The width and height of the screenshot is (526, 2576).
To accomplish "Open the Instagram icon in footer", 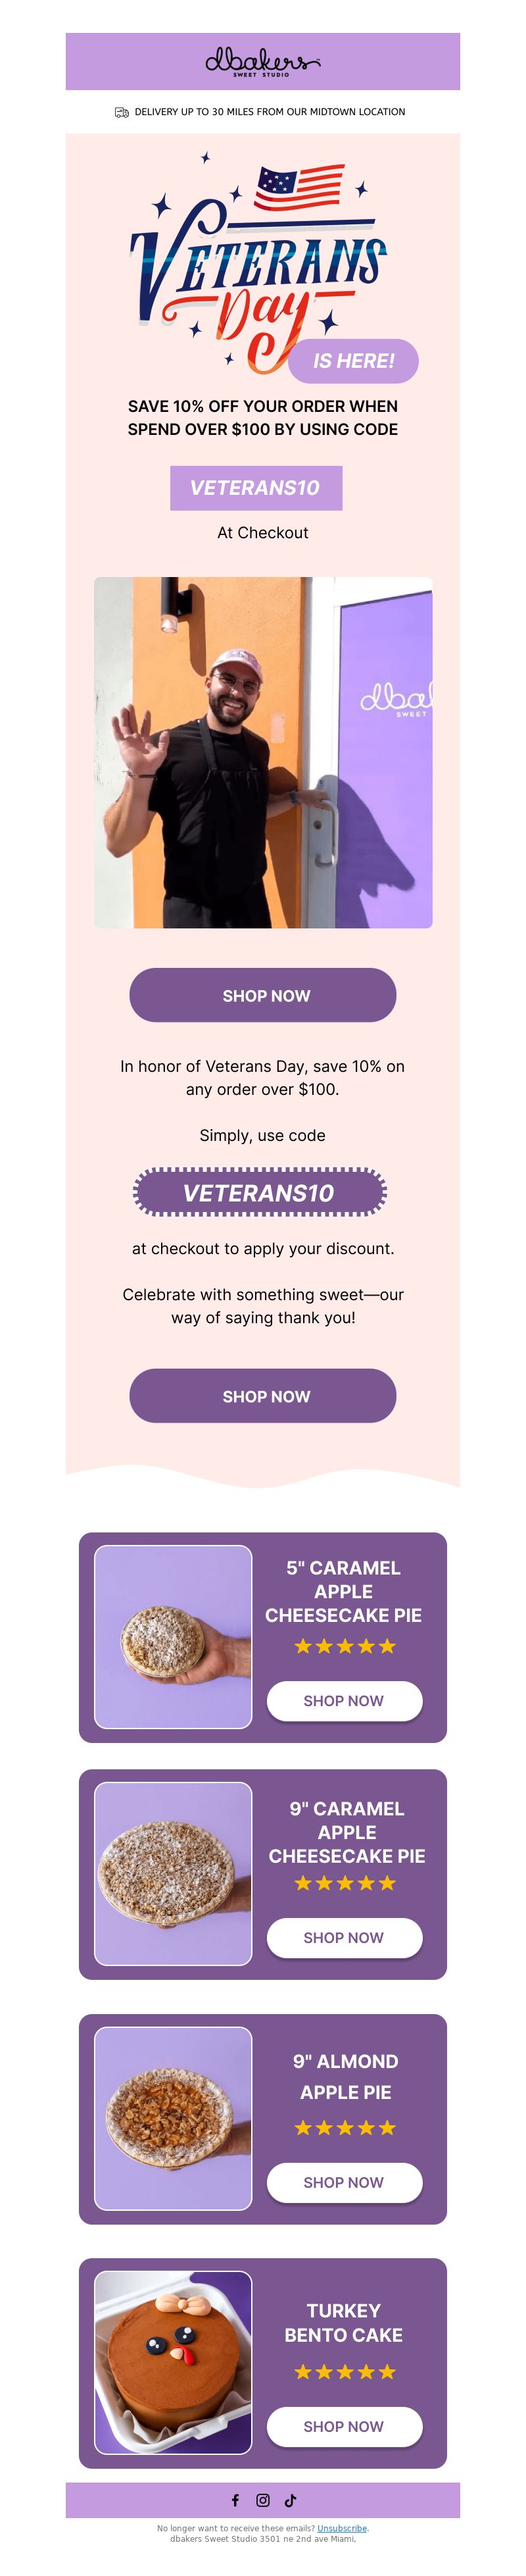I will click(x=263, y=2500).
